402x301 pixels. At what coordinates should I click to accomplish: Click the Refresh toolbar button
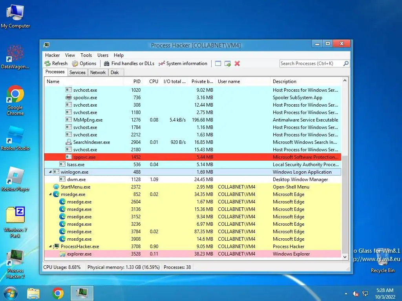coord(56,63)
